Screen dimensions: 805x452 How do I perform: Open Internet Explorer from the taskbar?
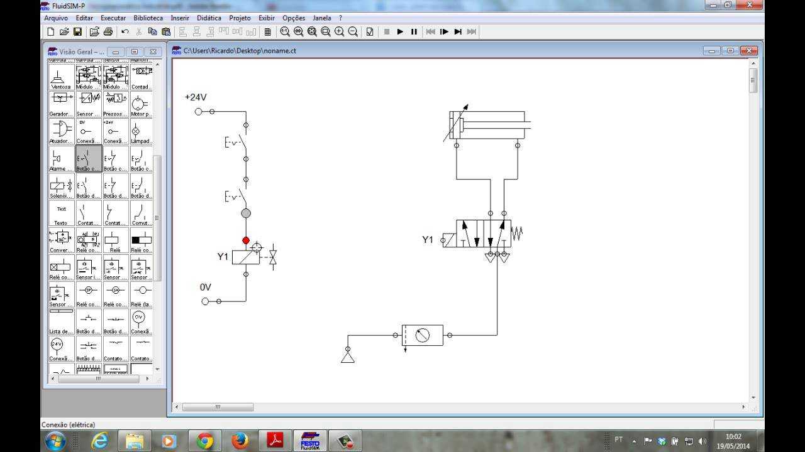[100, 441]
